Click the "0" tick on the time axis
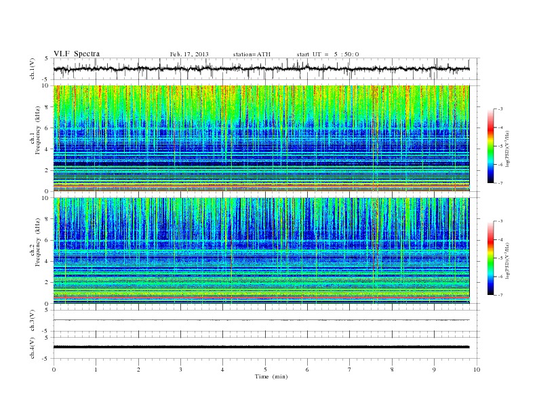Screen dimensions: 537x415 coord(54,370)
